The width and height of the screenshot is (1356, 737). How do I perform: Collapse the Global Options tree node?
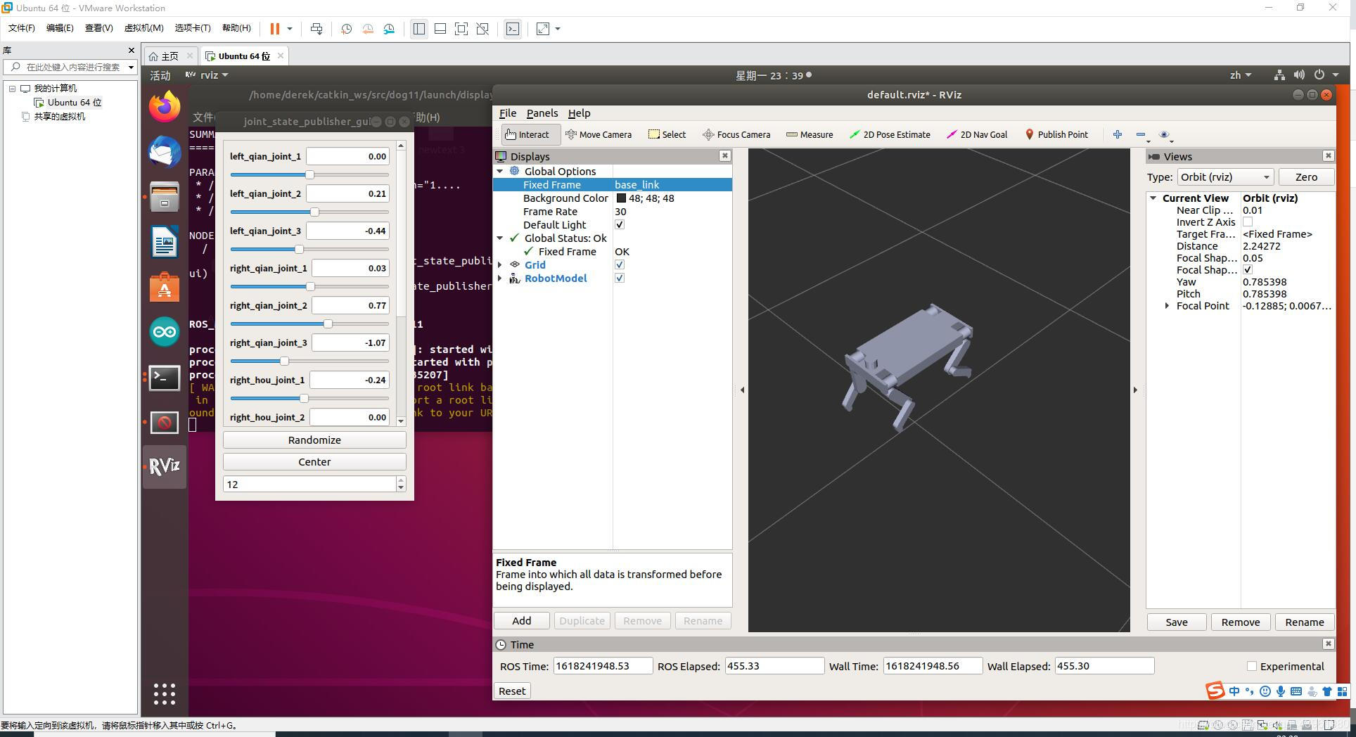[500, 172]
